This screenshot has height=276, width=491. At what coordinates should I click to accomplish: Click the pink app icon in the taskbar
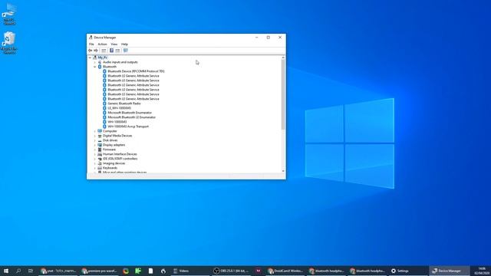tap(259, 271)
